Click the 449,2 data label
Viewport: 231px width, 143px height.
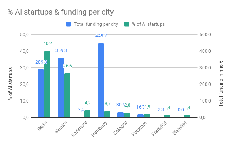pos(101,36)
